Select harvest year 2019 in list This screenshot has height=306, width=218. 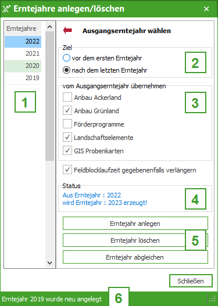click(23, 78)
